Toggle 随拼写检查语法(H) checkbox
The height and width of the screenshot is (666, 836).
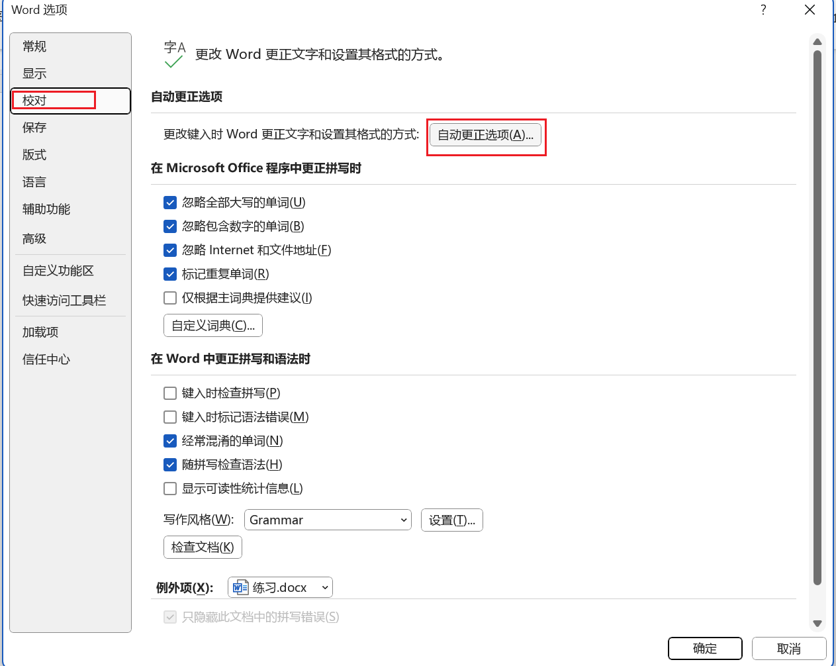(x=170, y=465)
